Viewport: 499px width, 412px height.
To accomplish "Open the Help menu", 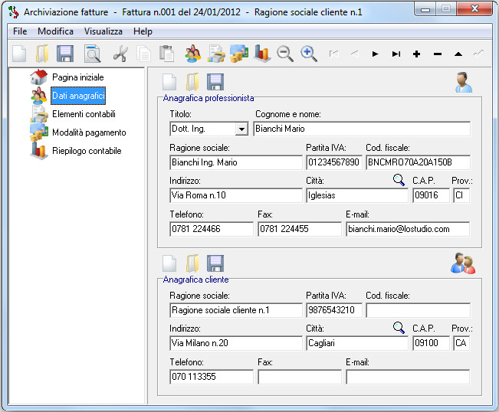I will click(x=143, y=31).
